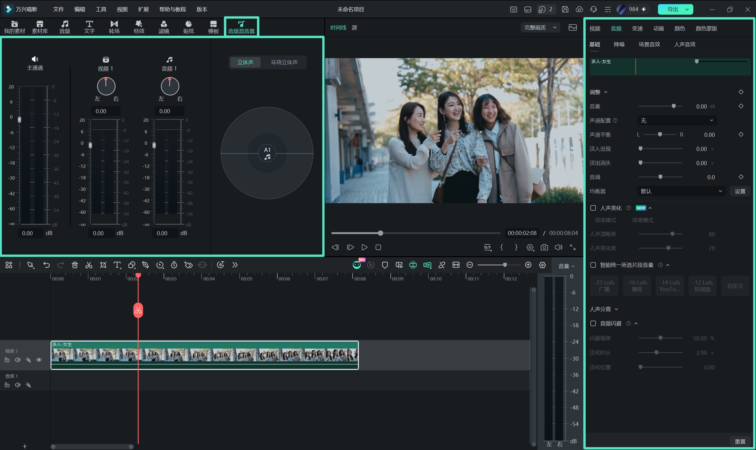Click the stop button in preview
756x450 pixels.
tap(378, 247)
